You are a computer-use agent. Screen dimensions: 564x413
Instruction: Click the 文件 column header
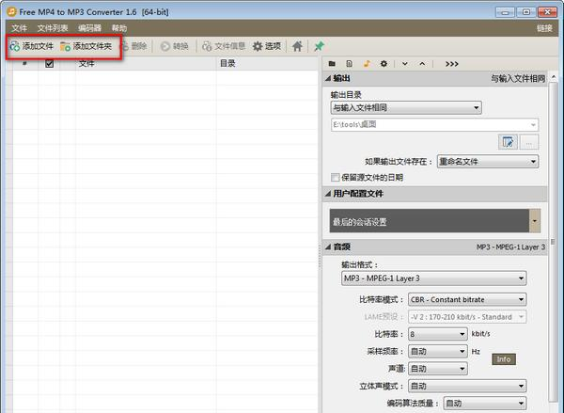pyautogui.click(x=146, y=64)
